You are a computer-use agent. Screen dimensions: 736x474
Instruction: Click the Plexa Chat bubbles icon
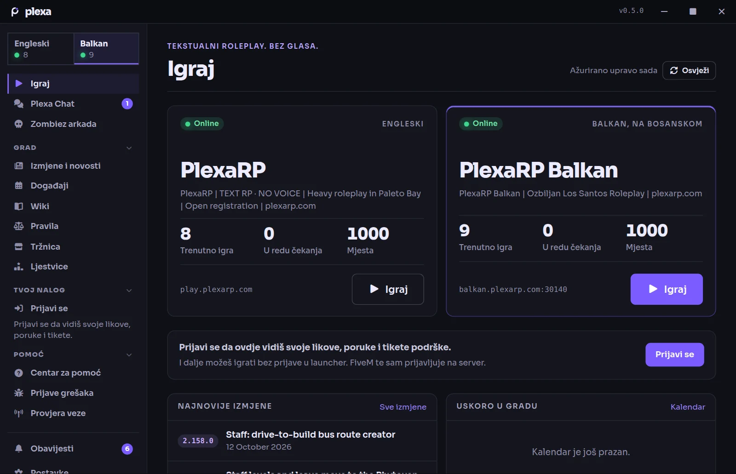point(19,104)
